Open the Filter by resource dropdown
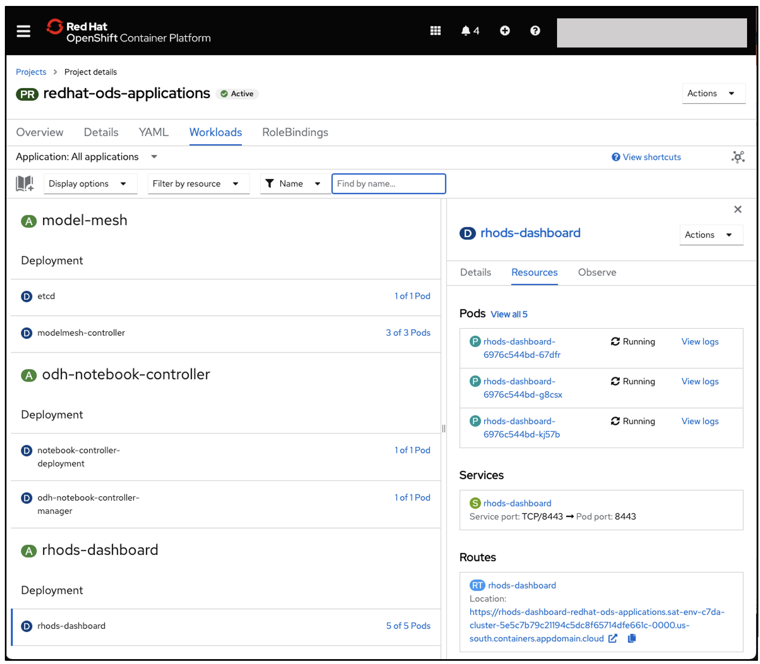 [199, 184]
